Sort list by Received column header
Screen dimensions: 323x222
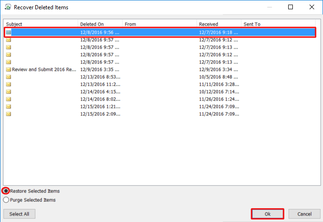tap(219, 24)
